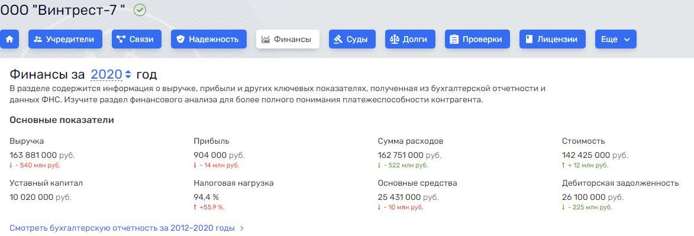Viewport: 694px width, 236px height.
Task: Click the Выручка label
Action: point(27,141)
